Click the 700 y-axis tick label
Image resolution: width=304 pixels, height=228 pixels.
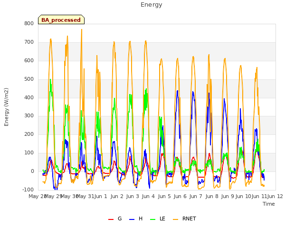tap(29, 42)
